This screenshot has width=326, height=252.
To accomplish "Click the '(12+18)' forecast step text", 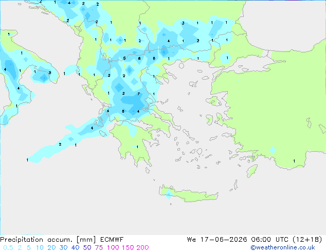I will (x=307, y=240).
